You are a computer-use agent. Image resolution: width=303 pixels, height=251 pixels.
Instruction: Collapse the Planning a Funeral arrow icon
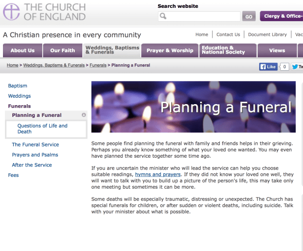coord(84,115)
